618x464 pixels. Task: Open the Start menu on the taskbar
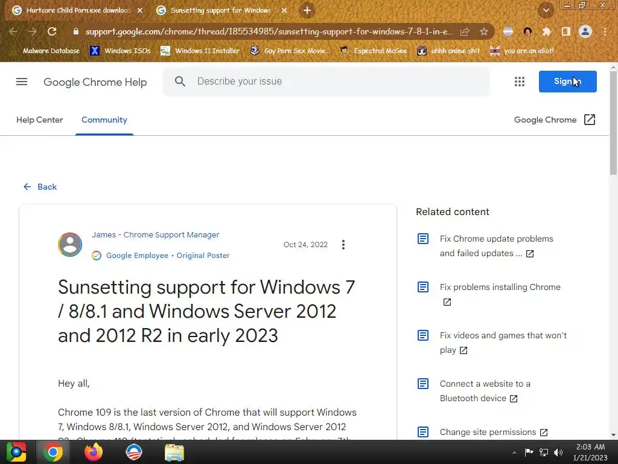16,452
